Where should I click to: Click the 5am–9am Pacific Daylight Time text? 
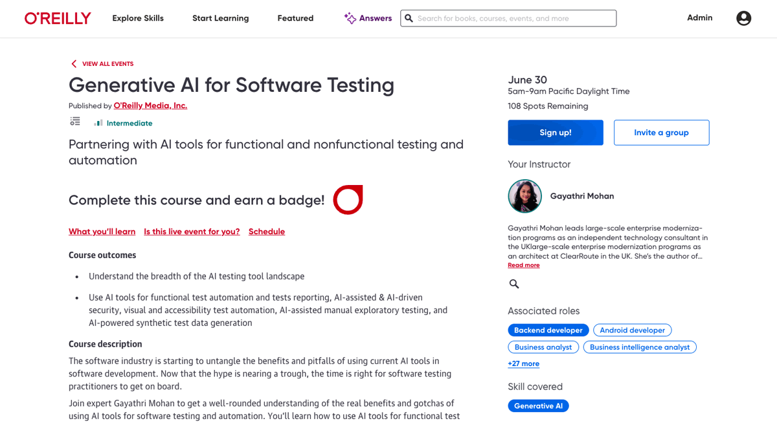click(x=569, y=91)
